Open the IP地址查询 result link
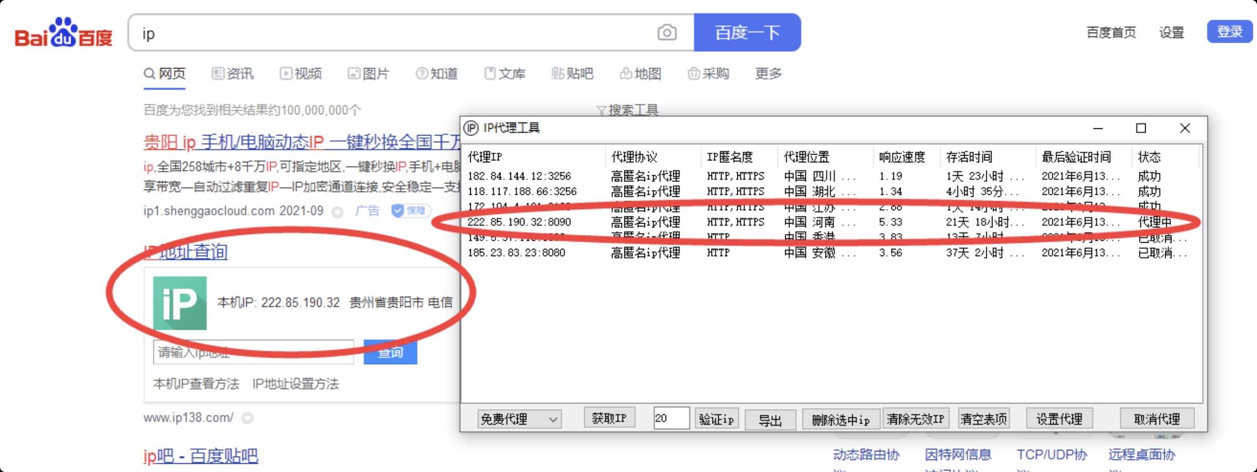The width and height of the screenshot is (1257, 472). (x=186, y=251)
